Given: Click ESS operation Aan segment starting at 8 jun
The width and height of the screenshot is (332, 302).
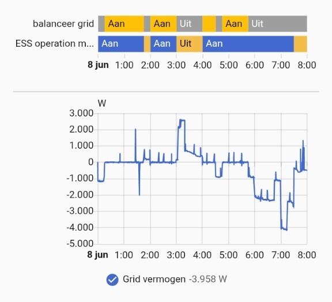Looking at the screenshot, I should point(121,44).
